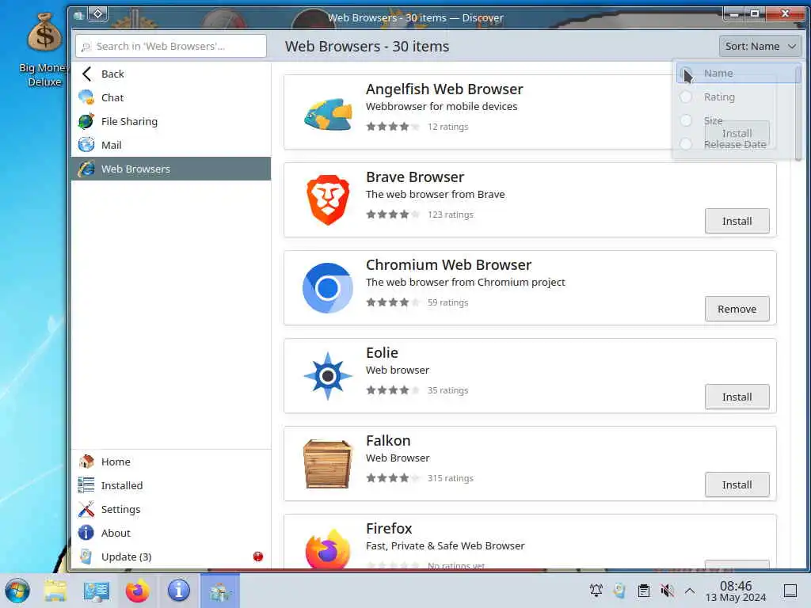Launch Firefox from the taskbar
Viewport: 811px width, 608px height.
(138, 591)
